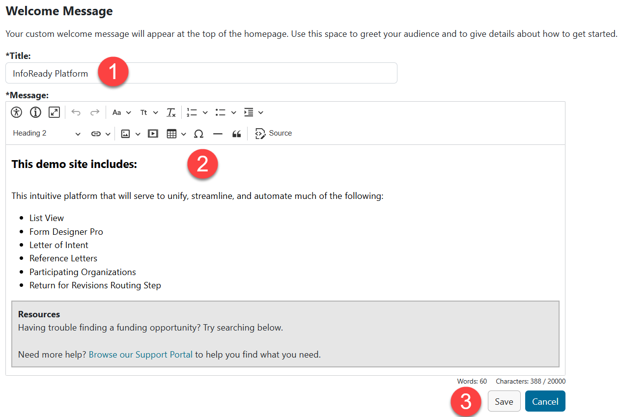Redo the last edit
Image resolution: width=620 pixels, height=417 pixels.
[x=94, y=112]
